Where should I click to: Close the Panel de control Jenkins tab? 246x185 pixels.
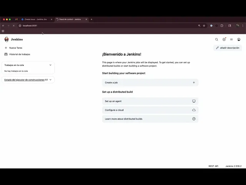point(86,19)
